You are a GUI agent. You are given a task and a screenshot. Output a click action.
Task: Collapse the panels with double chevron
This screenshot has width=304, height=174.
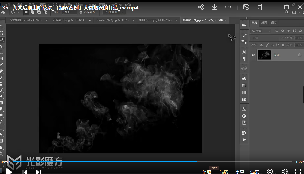coord(247,18)
